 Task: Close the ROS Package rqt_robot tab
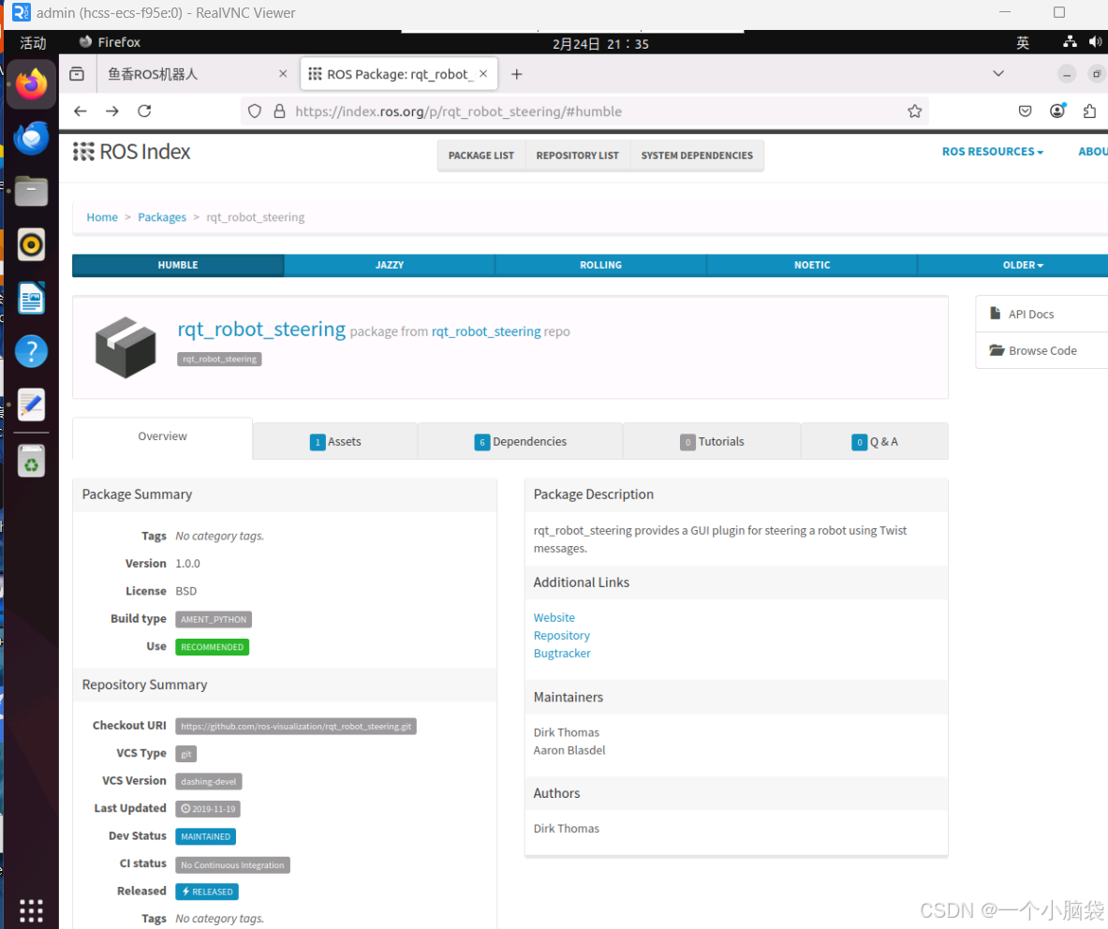(483, 73)
